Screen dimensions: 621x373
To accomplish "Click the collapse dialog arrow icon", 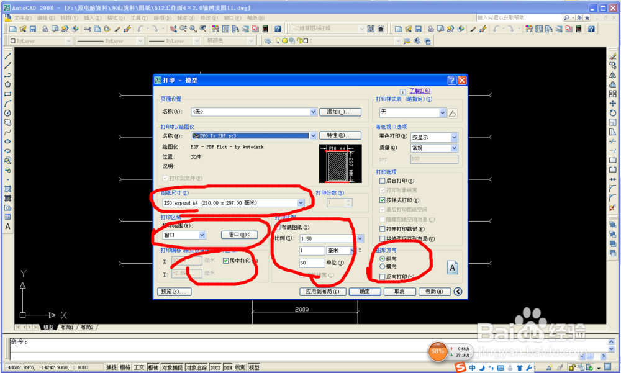I will (458, 292).
